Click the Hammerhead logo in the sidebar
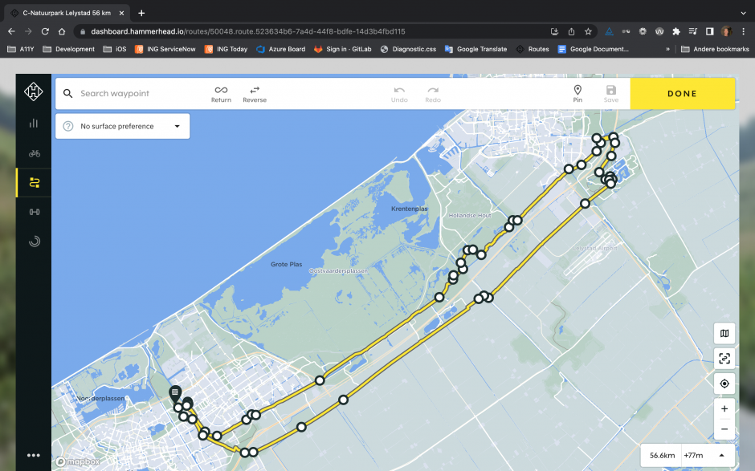The image size is (755, 471). (33, 93)
